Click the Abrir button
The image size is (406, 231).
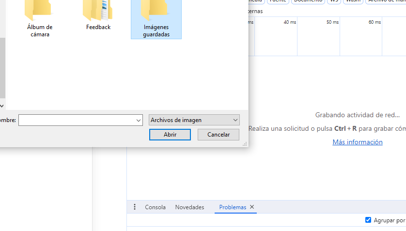(x=170, y=135)
